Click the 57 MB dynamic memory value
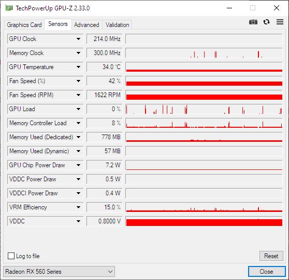 click(x=104, y=151)
